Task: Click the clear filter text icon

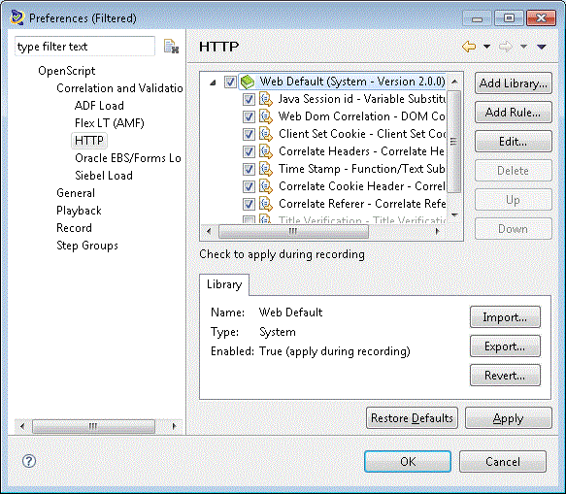Action: tap(171, 47)
